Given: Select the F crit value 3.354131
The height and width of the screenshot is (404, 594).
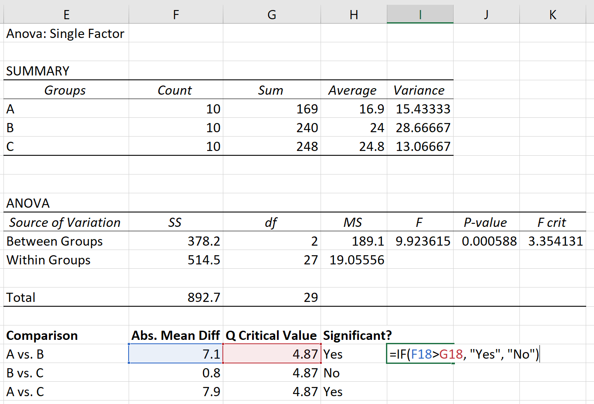Looking at the screenshot, I should (552, 241).
